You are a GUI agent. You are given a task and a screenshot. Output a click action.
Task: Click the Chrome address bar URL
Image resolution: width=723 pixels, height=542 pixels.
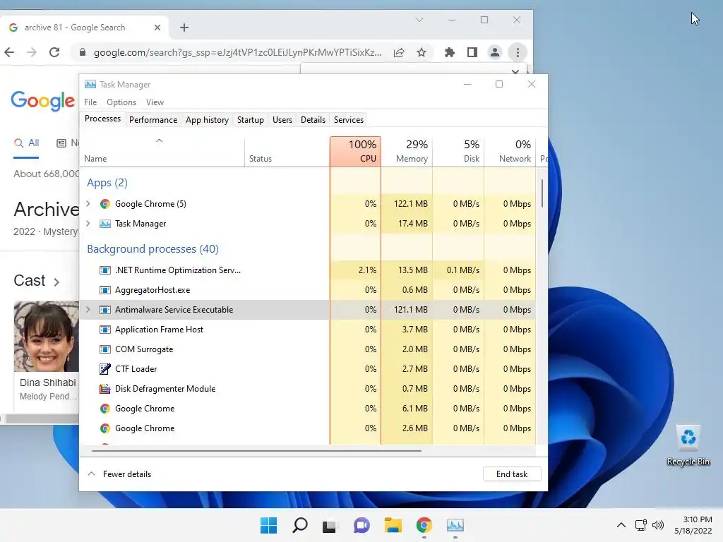(237, 52)
